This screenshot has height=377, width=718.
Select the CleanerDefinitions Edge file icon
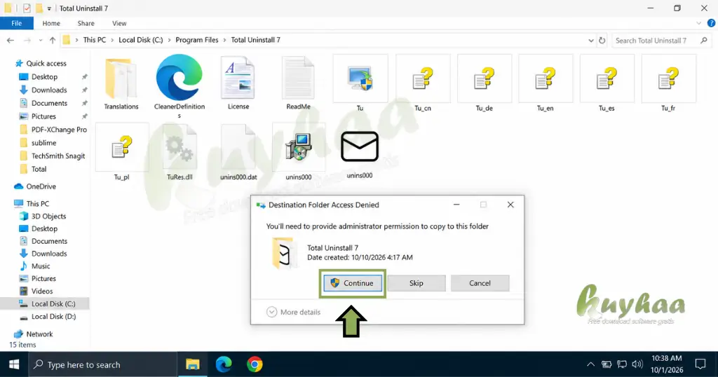[x=179, y=77]
